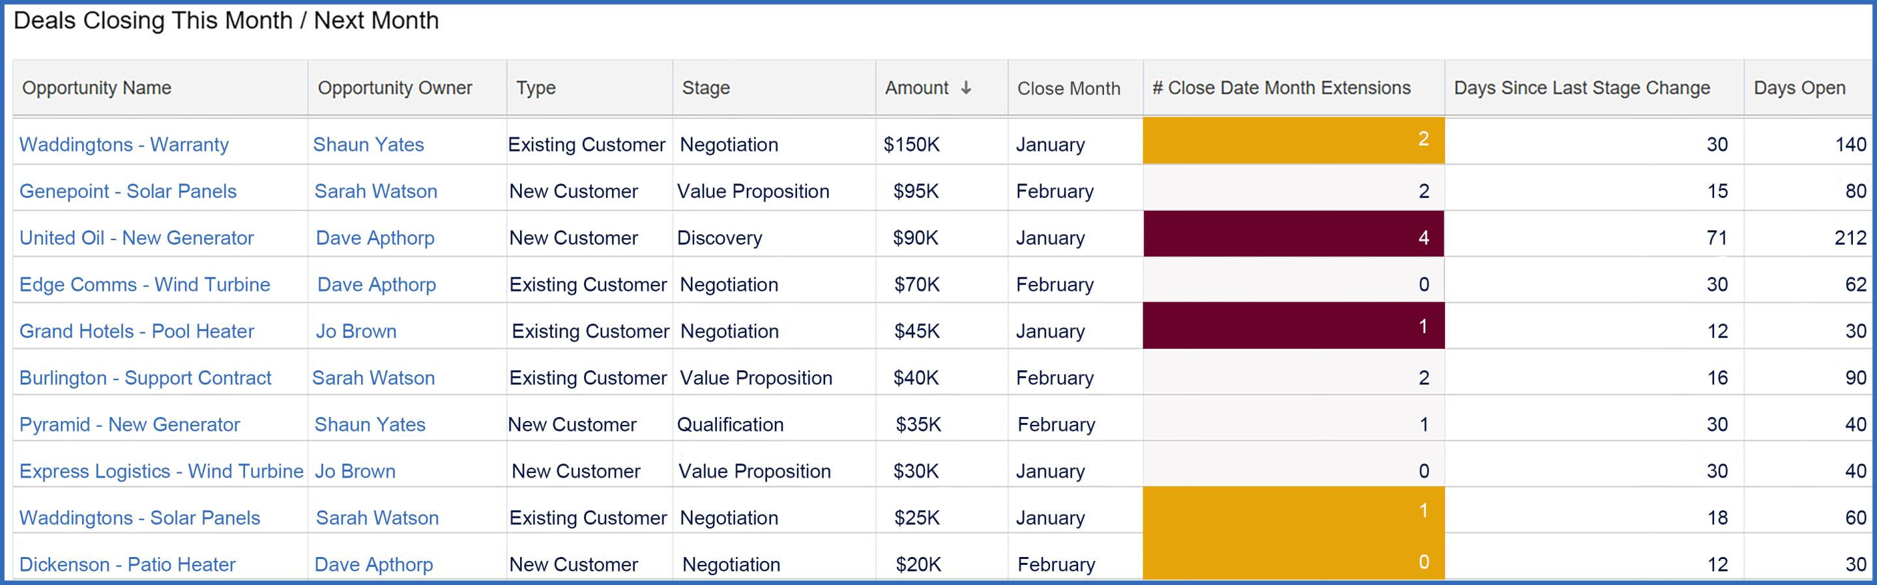This screenshot has width=1877, height=585.
Task: Click the Amount sort descending arrow
Action: [966, 88]
